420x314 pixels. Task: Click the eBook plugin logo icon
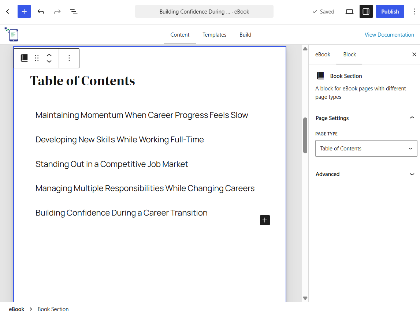coord(11,34)
